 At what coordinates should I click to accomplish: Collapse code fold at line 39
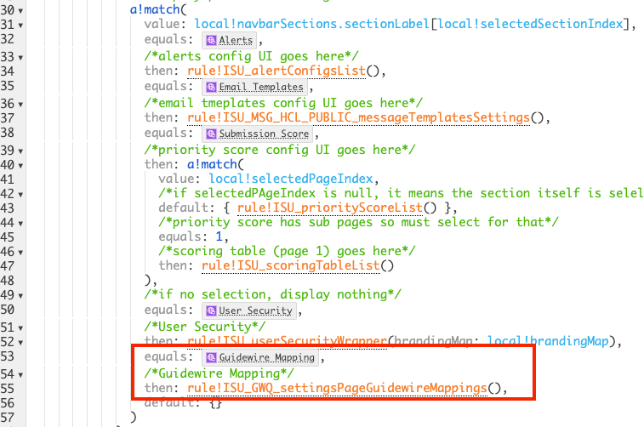point(20,151)
